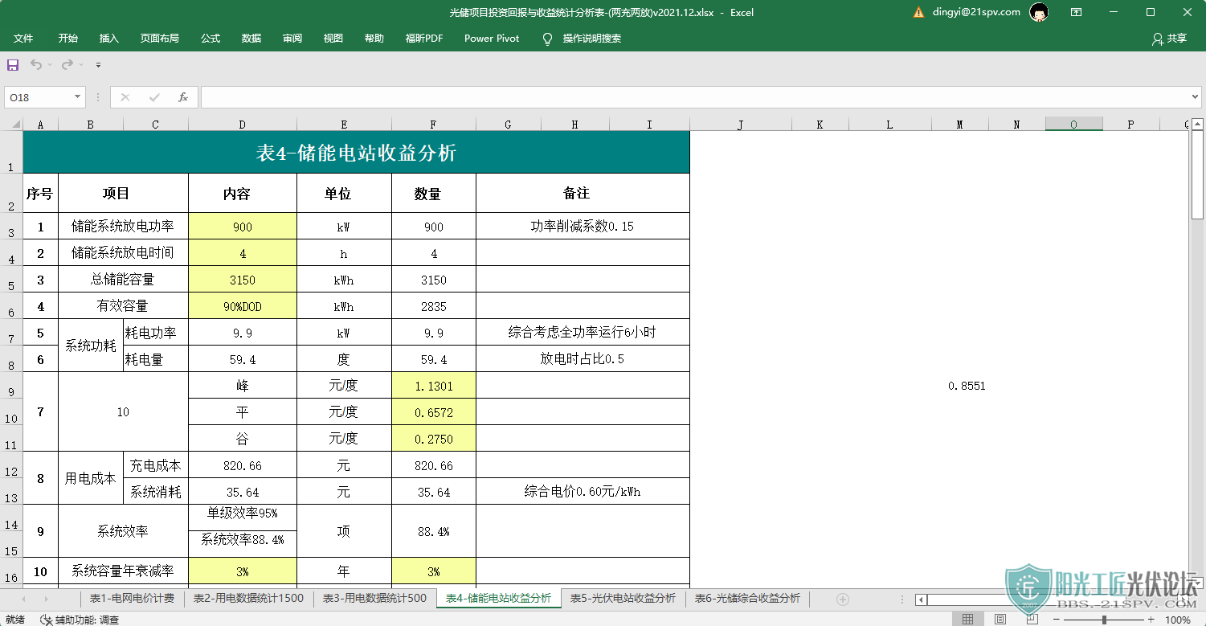The height and width of the screenshot is (626, 1206).
Task: Undo the last action
Action: 36,64
